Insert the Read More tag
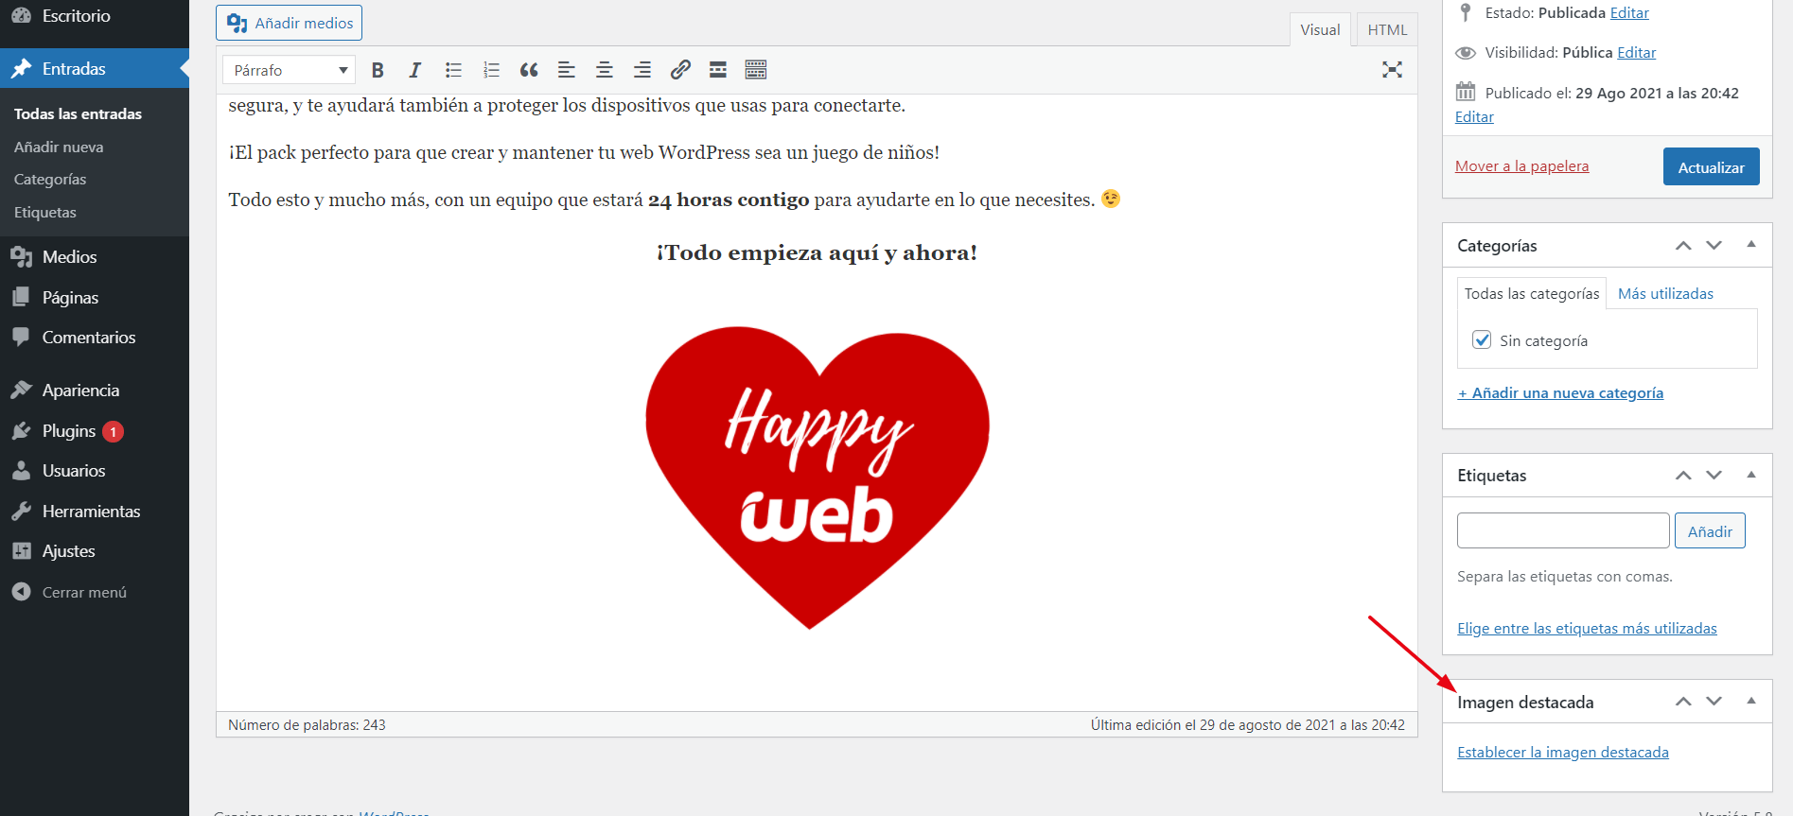 pos(718,70)
